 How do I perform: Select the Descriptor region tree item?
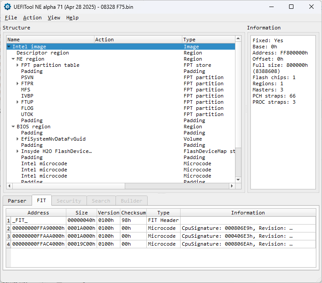pyautogui.click(x=43, y=53)
